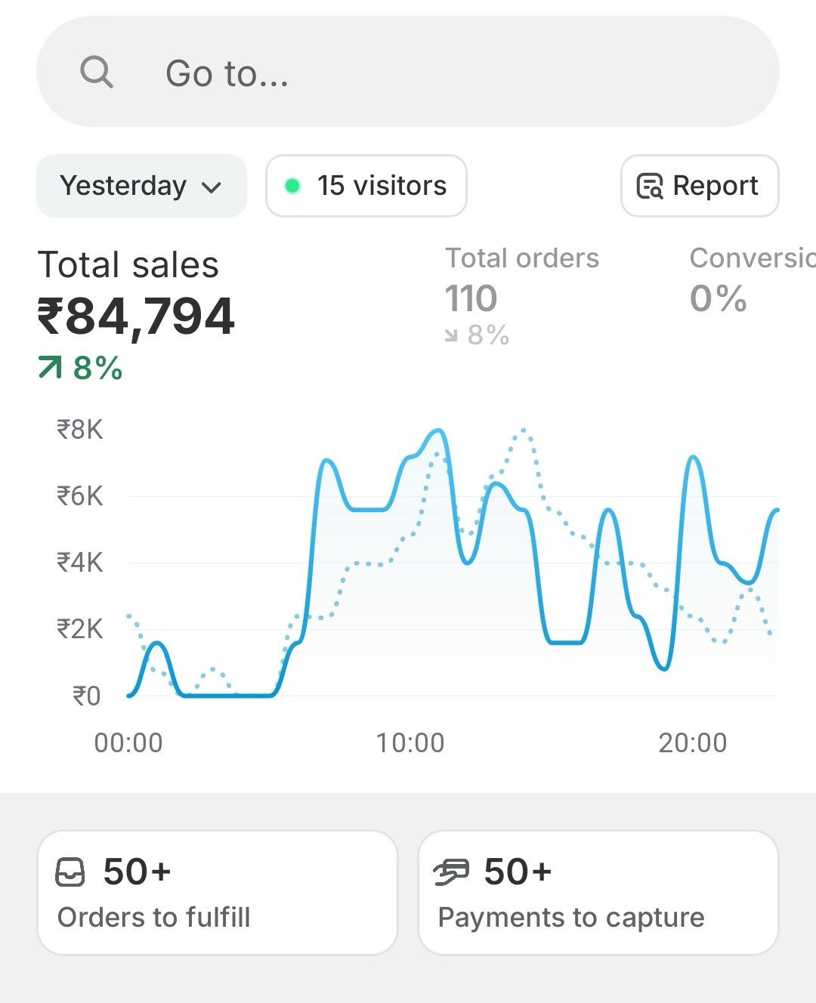Tap the grey downward trend arrow
816x1003 pixels.
coord(451,335)
